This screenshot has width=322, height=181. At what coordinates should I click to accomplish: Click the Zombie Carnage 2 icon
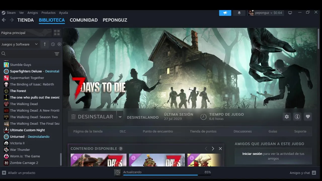click(x=6, y=163)
